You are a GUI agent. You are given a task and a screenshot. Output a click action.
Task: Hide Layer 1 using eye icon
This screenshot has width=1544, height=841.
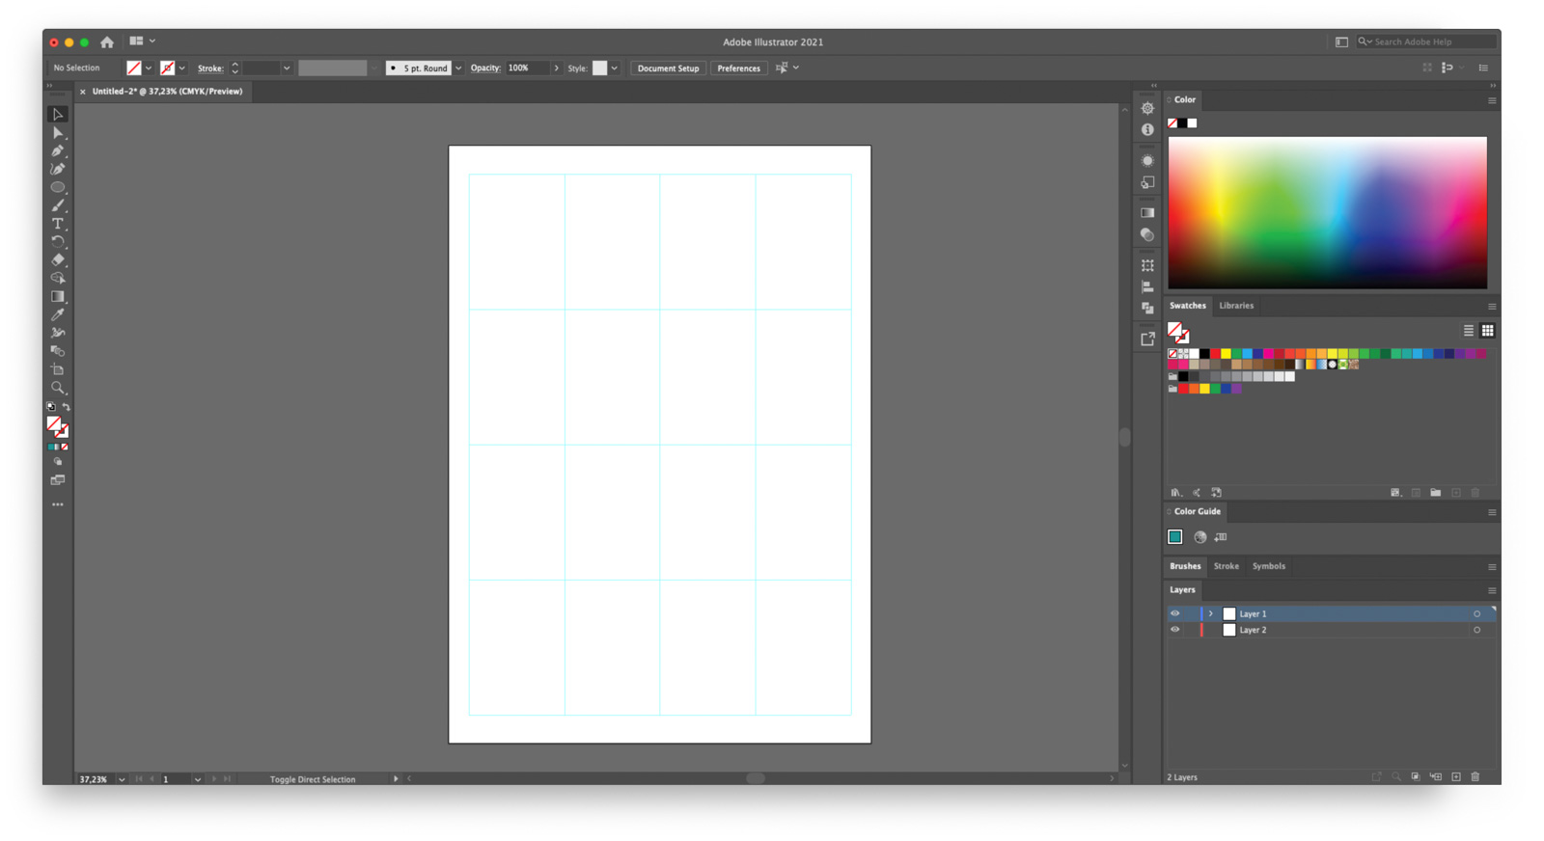pyautogui.click(x=1174, y=613)
